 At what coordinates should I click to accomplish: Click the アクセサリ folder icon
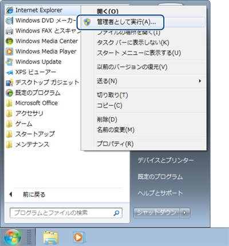(9, 113)
